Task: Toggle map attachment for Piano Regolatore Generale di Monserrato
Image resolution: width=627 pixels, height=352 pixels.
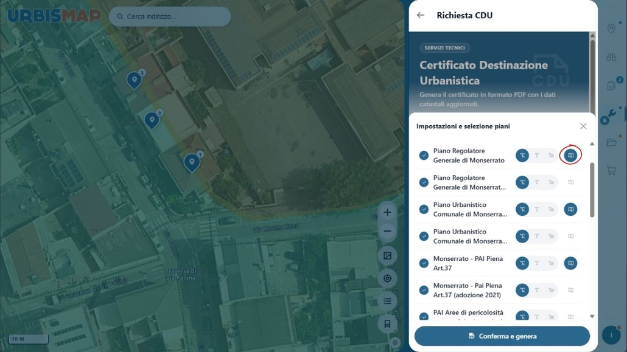Action: point(570,156)
